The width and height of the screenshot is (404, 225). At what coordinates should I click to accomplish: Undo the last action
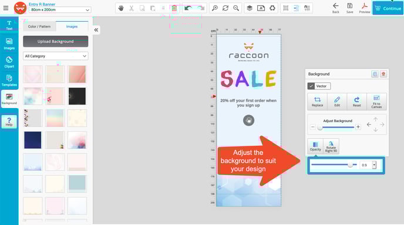(x=188, y=8)
